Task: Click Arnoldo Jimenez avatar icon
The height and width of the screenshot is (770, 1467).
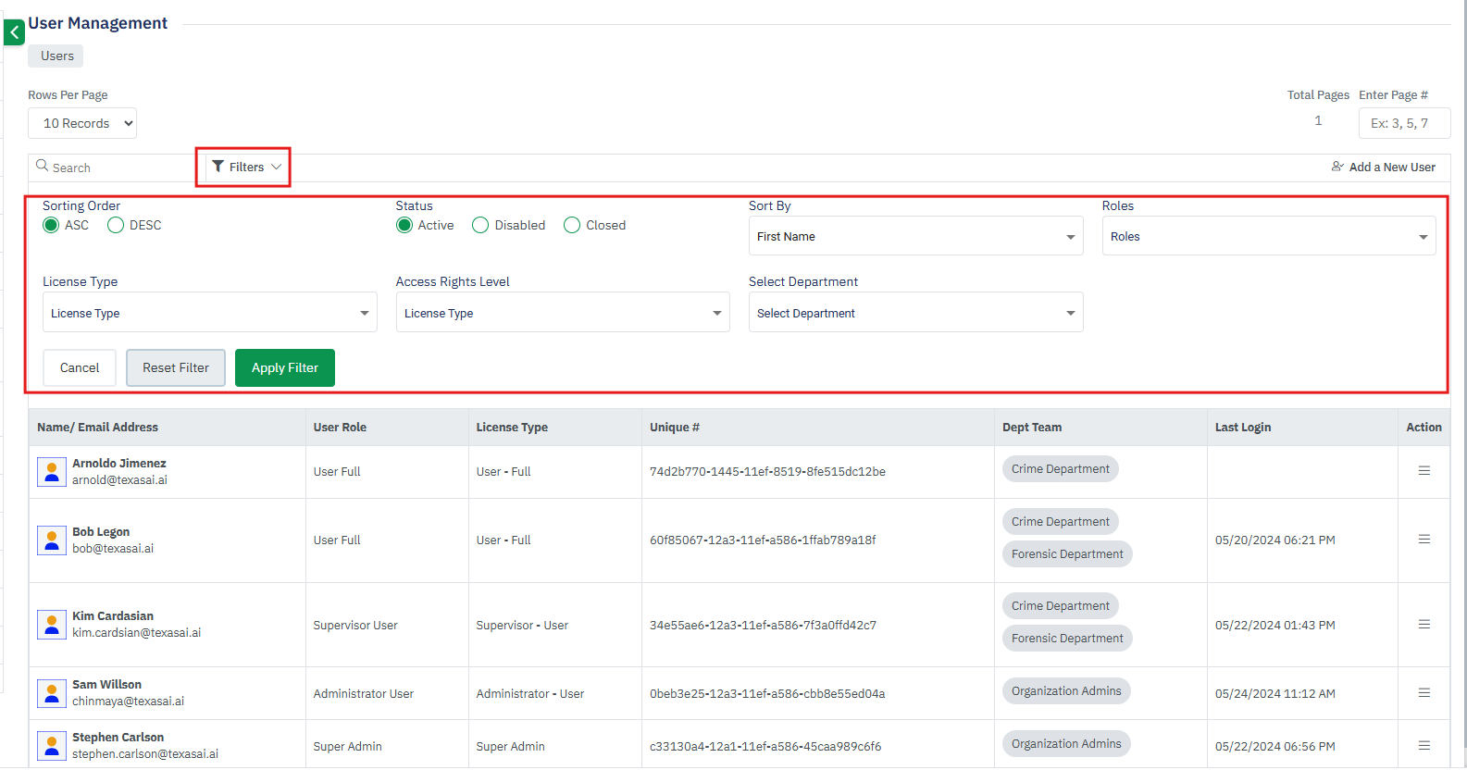Action: pyautogui.click(x=52, y=472)
